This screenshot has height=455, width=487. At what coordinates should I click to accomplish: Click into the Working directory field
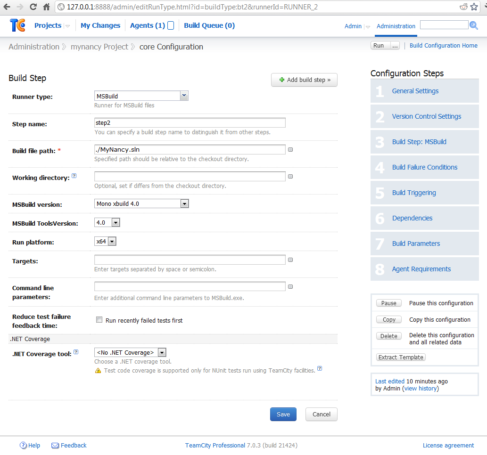[x=190, y=176]
